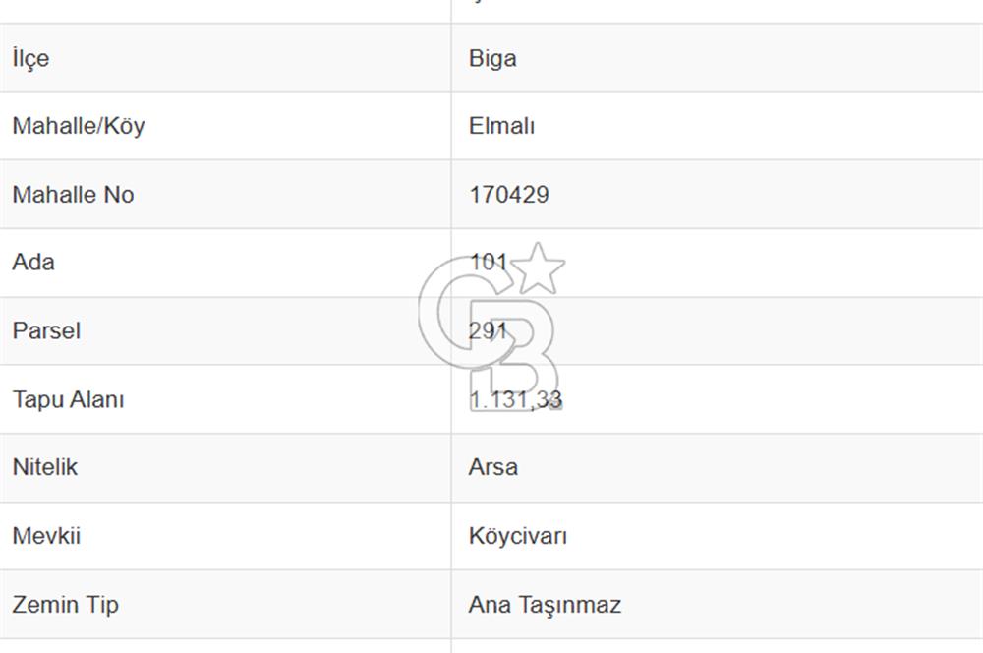Select the 170429 neighborhood number
983x653 pixels.
[509, 195]
